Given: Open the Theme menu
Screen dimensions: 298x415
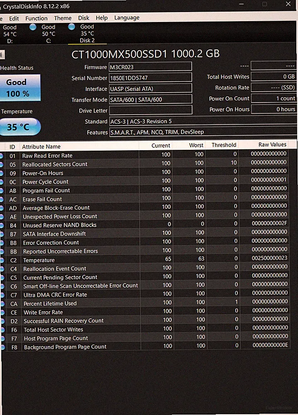Looking at the screenshot, I should click(x=63, y=18).
